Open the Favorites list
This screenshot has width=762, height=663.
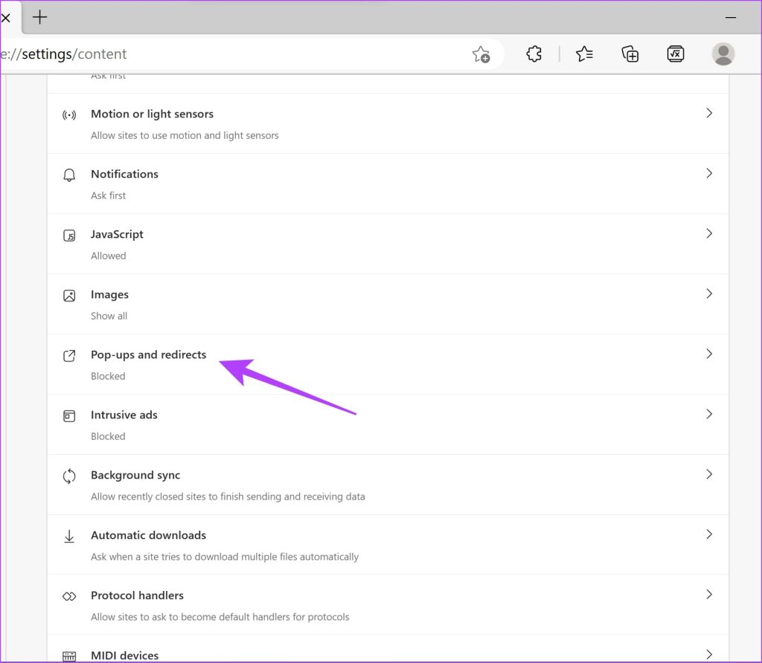coord(584,54)
